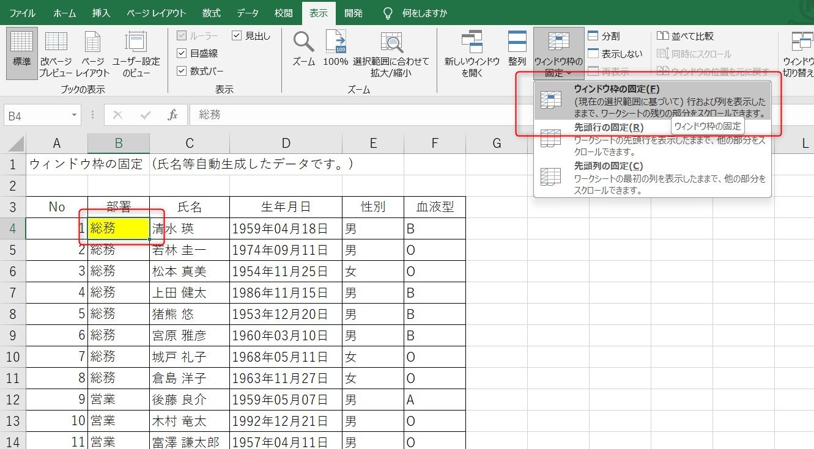Viewport: 814px width, 449px height.
Task: Select column A header
Action: click(x=57, y=144)
